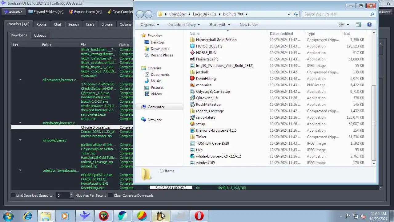Select the setup application icon in Explorer
Screen dimensions: 394x222
192,124
